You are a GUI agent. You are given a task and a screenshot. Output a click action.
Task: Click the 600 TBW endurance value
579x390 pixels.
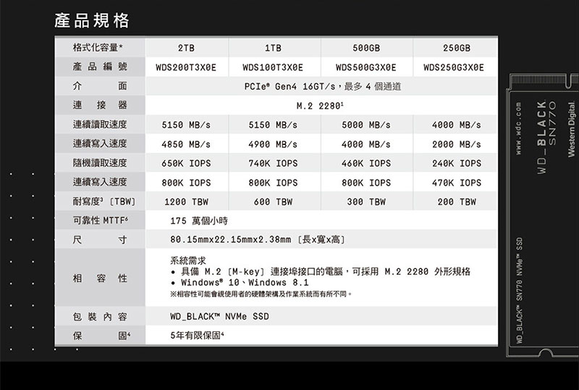coord(273,202)
